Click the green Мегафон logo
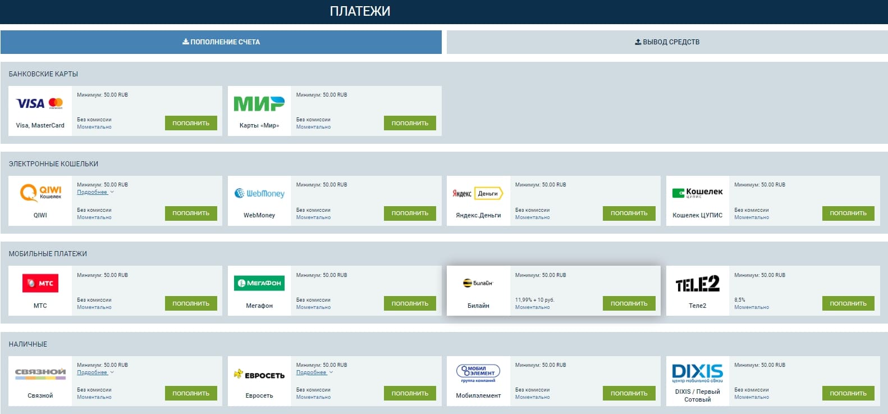The width and height of the screenshot is (888, 414). [x=259, y=283]
